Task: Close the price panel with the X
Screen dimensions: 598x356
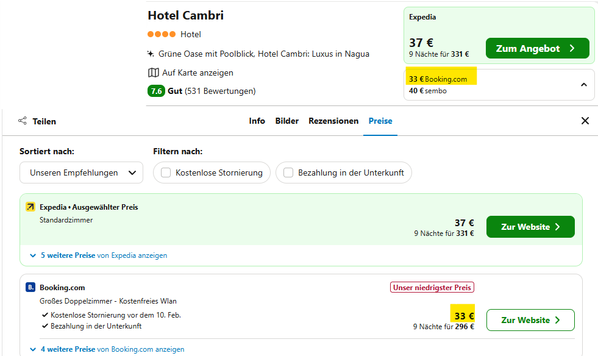Action: point(585,121)
